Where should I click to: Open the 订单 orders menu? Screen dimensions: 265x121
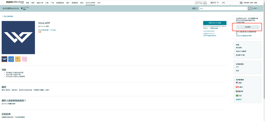47,3
